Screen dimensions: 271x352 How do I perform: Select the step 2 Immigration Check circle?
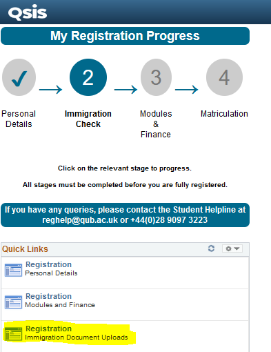click(88, 77)
